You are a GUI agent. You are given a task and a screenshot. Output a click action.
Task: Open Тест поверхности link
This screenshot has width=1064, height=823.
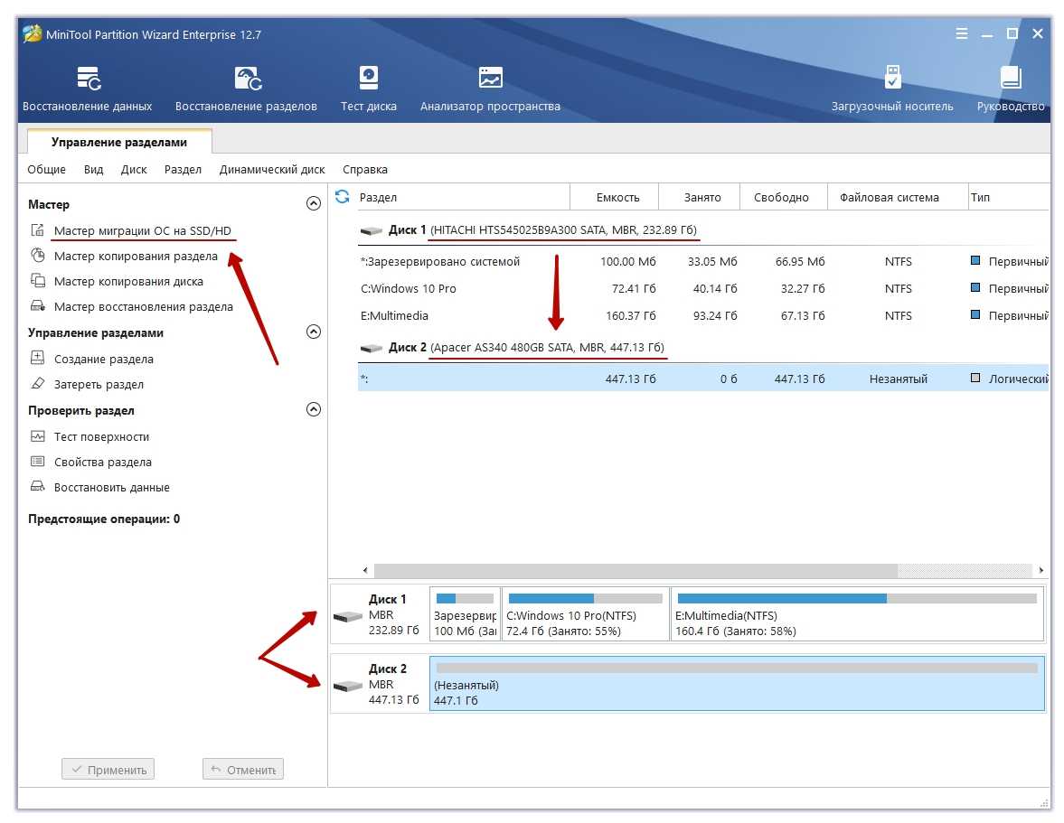(102, 436)
